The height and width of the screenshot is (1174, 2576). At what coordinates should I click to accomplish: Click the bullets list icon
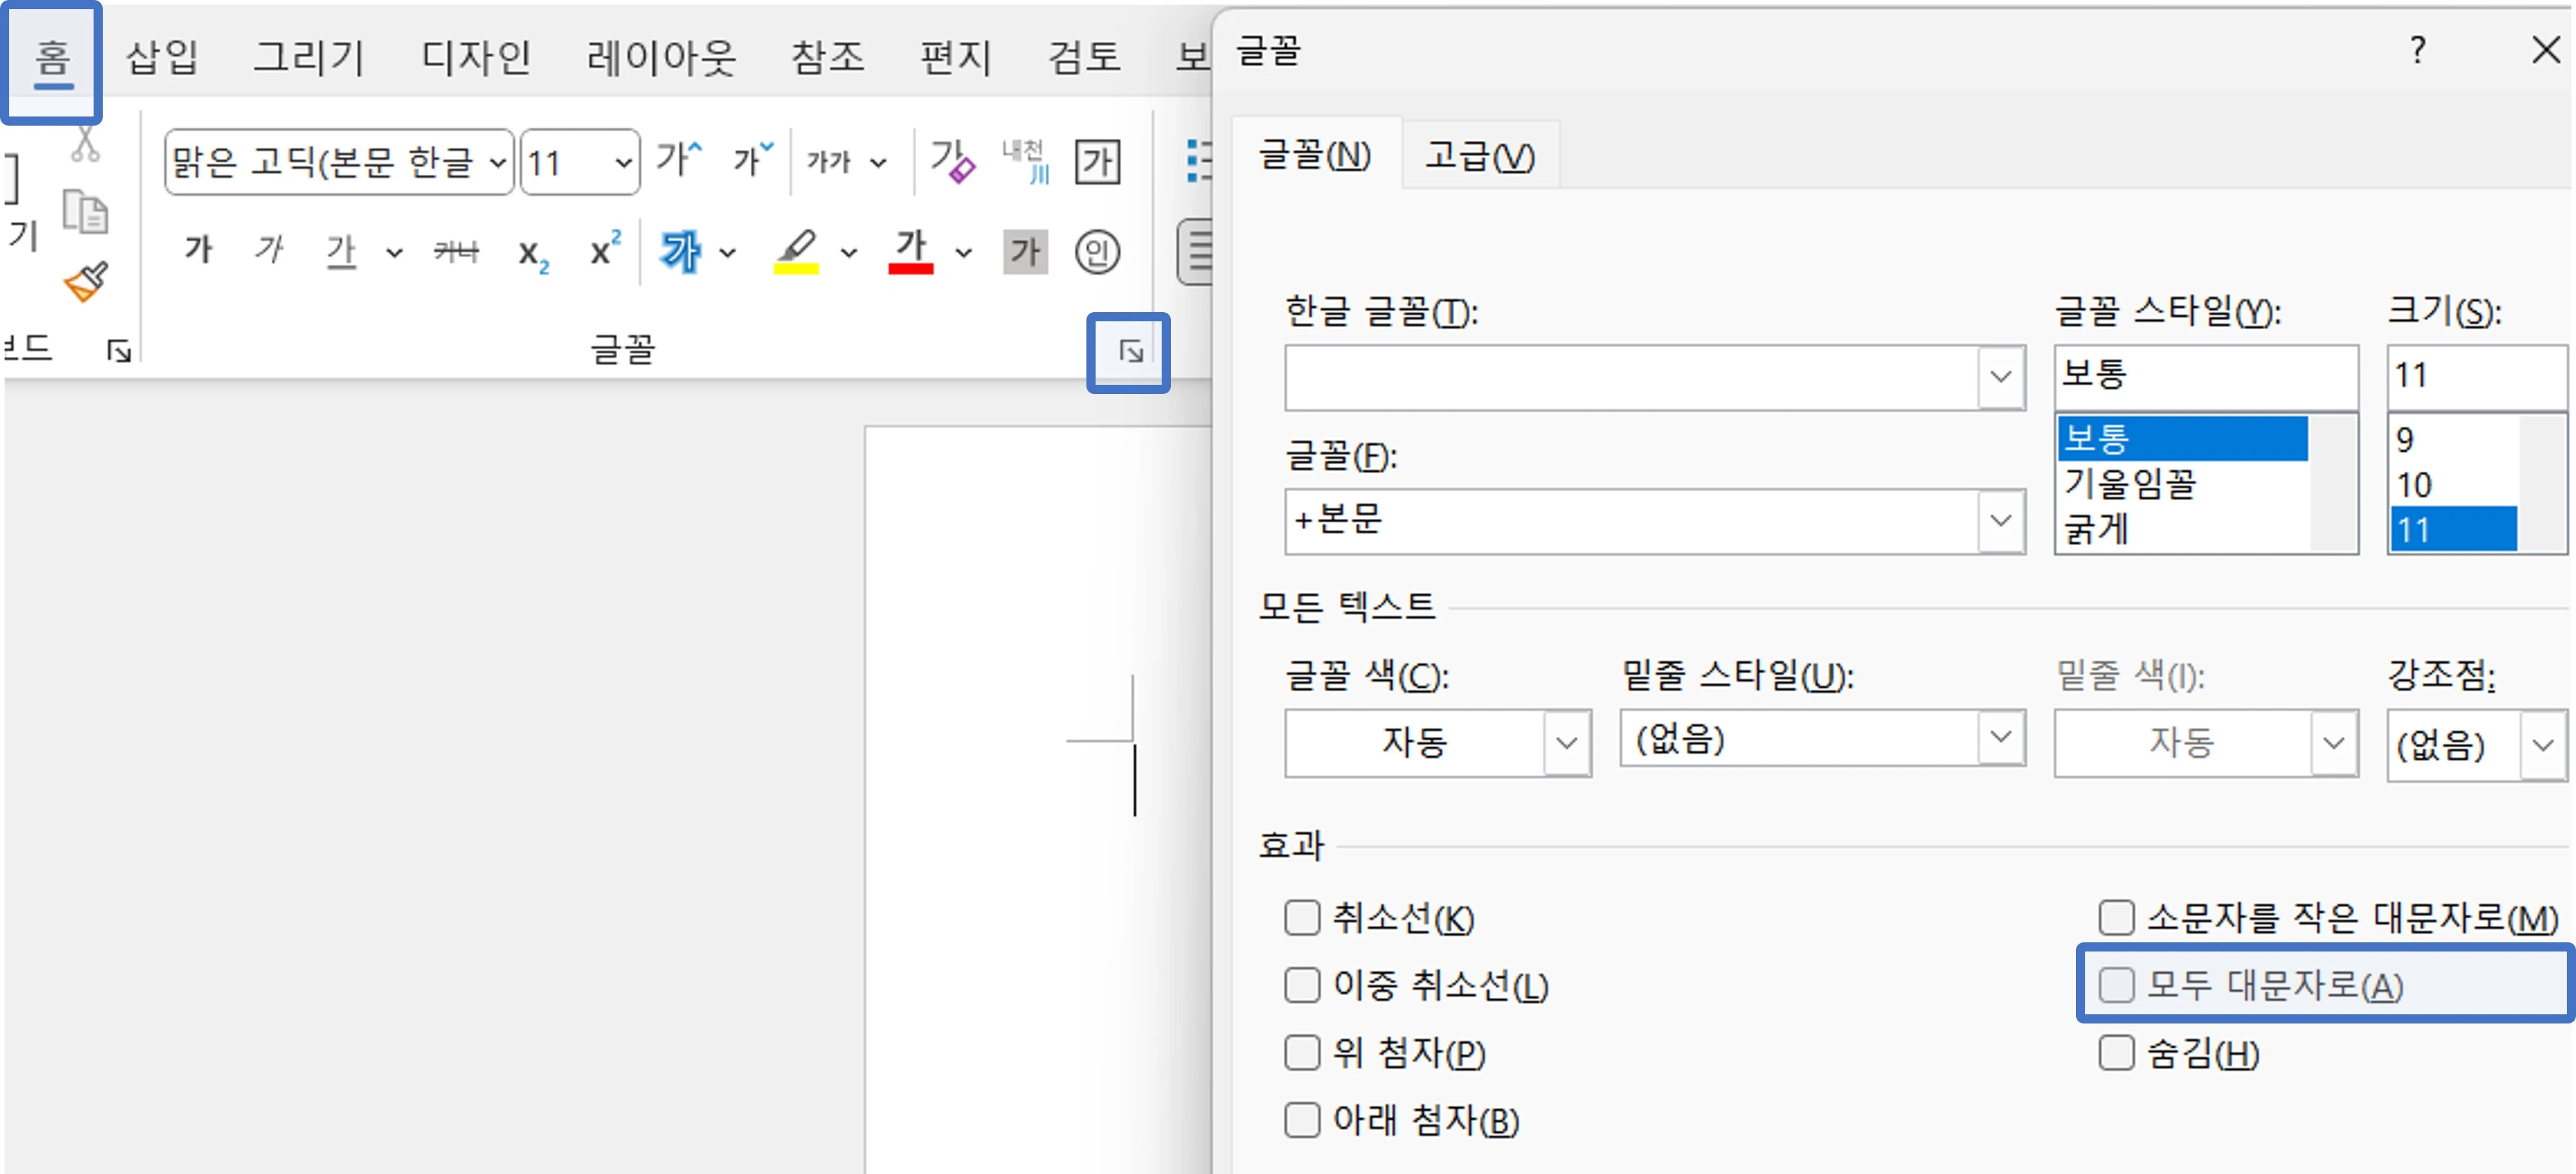(x=1198, y=161)
